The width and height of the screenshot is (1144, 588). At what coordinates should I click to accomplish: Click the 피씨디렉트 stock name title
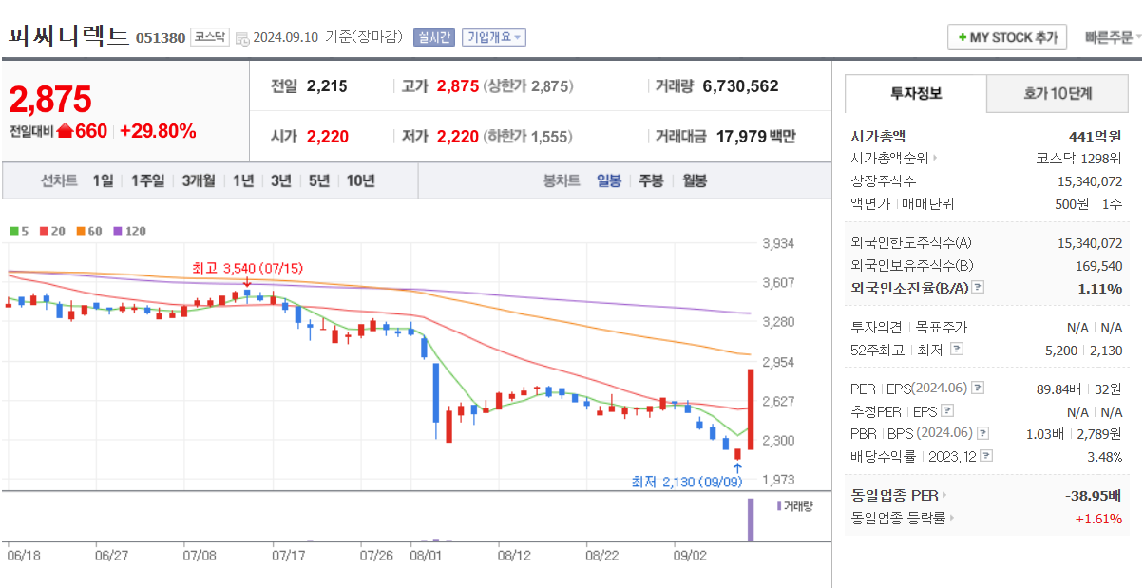68,36
